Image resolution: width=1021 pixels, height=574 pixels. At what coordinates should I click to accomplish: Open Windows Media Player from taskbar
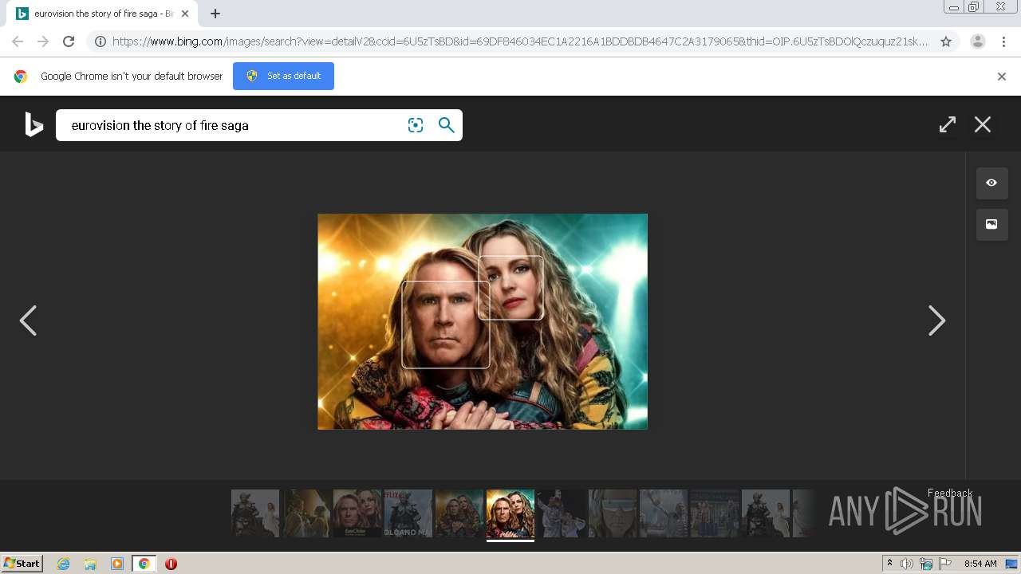[x=117, y=564]
